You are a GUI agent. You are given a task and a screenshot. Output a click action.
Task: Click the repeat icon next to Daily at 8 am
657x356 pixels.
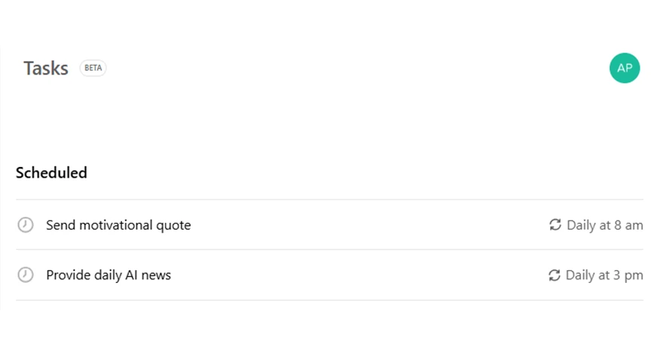[x=555, y=224]
